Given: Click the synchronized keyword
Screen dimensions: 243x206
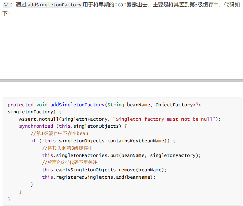Looking at the screenshot, I should click(36, 126).
